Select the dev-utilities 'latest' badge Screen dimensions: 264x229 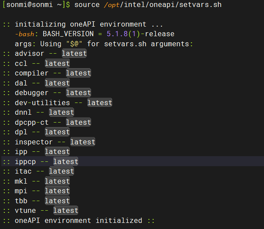point(99,103)
